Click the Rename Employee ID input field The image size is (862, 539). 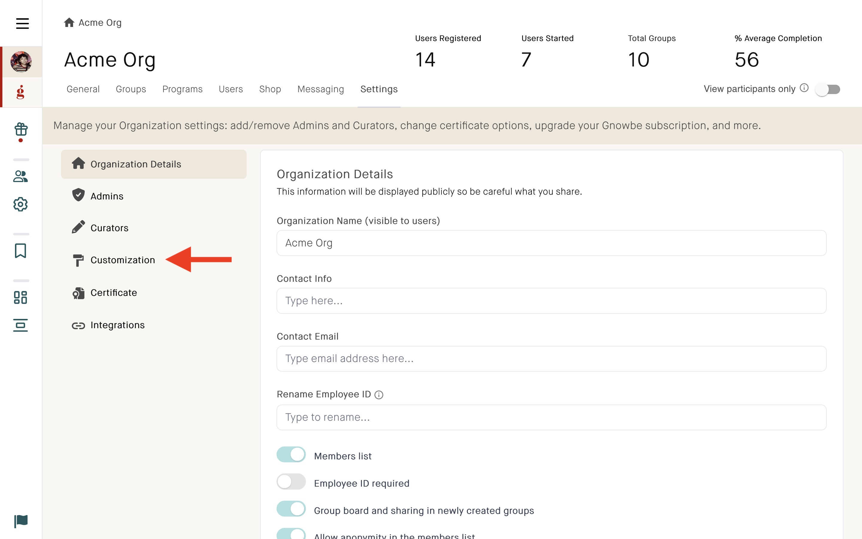tap(551, 417)
